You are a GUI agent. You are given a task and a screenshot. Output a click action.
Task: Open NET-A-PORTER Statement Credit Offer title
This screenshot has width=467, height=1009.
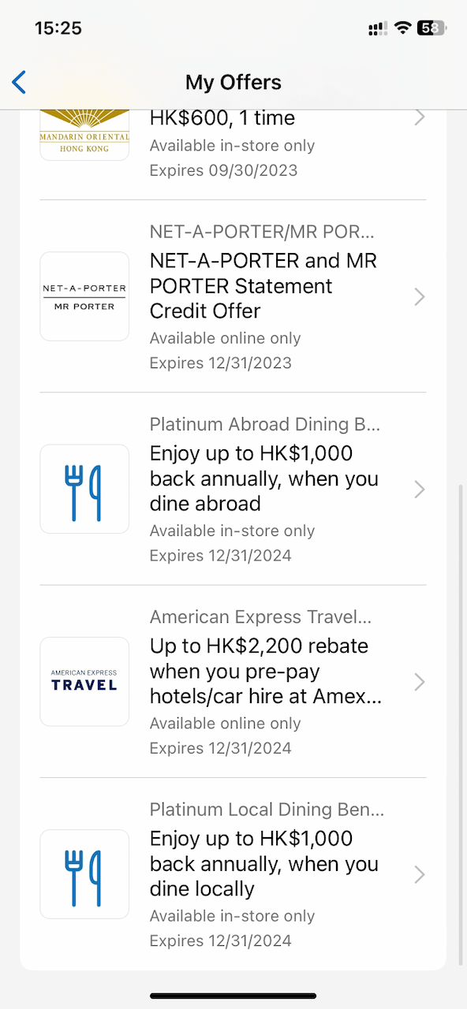[x=263, y=285]
